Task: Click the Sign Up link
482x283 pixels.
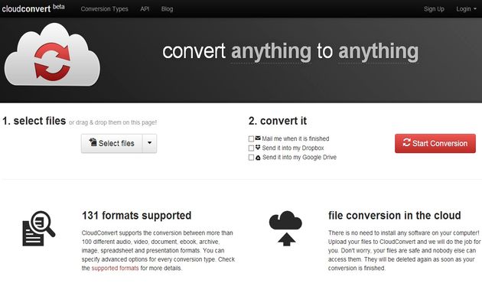Action: click(x=434, y=9)
